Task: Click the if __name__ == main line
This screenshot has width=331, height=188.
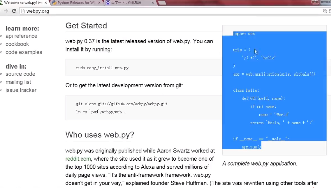Action: click(261, 139)
